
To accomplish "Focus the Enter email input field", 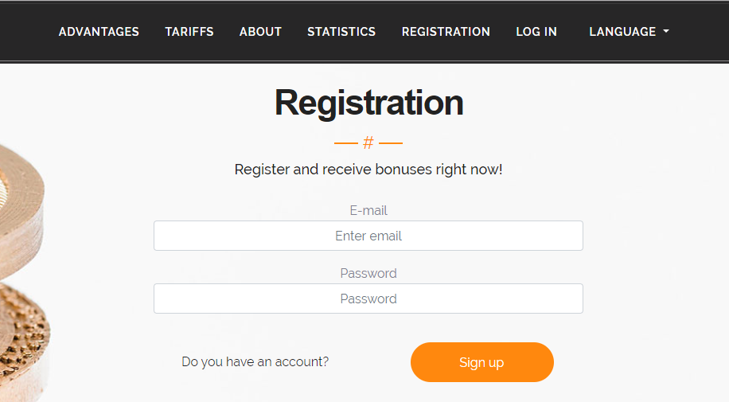I will [368, 236].
